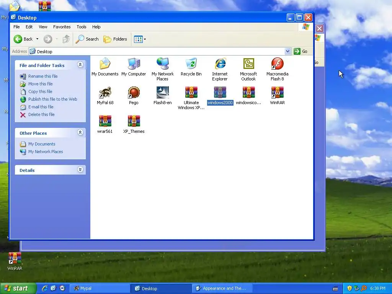
Task: Close the background window behind Desktop
Action: tap(319, 28)
